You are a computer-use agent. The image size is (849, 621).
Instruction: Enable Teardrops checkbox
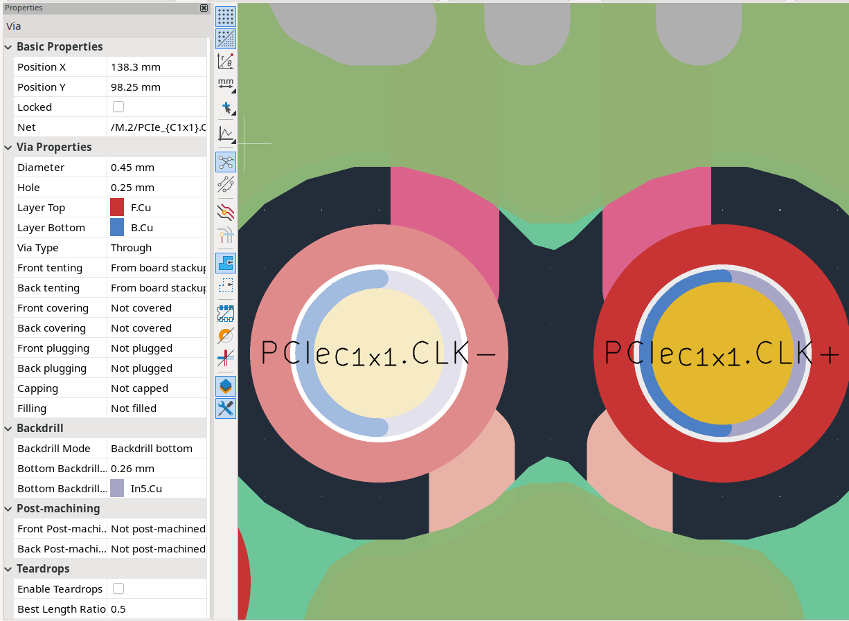pos(118,588)
